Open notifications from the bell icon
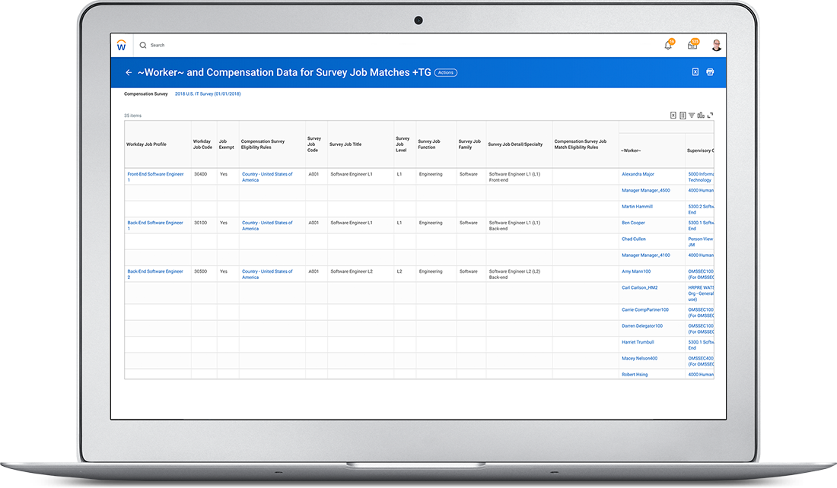Screen dimensions: 837x488 pyautogui.click(x=667, y=45)
